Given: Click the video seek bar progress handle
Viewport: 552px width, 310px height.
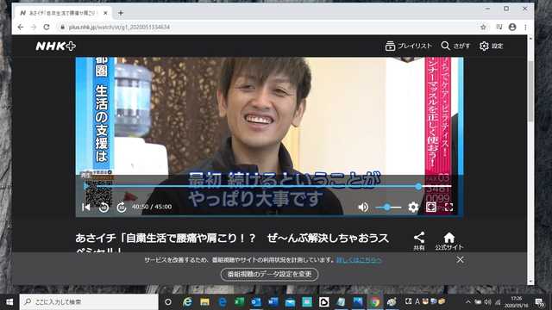Looking at the screenshot, I should 418,186.
